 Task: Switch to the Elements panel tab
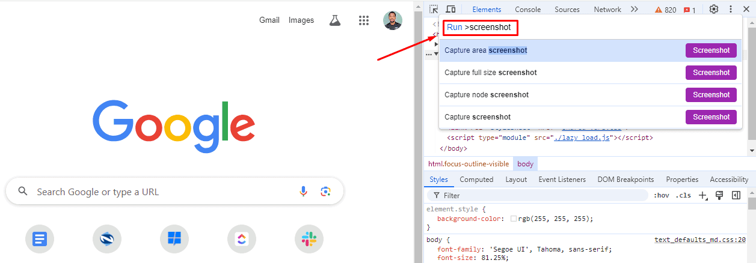487,10
